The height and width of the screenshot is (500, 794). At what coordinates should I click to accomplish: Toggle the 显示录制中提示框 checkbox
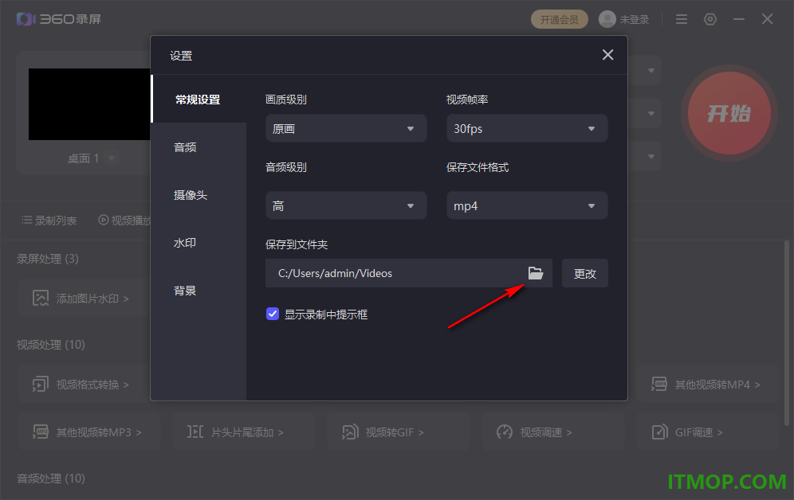coord(273,314)
